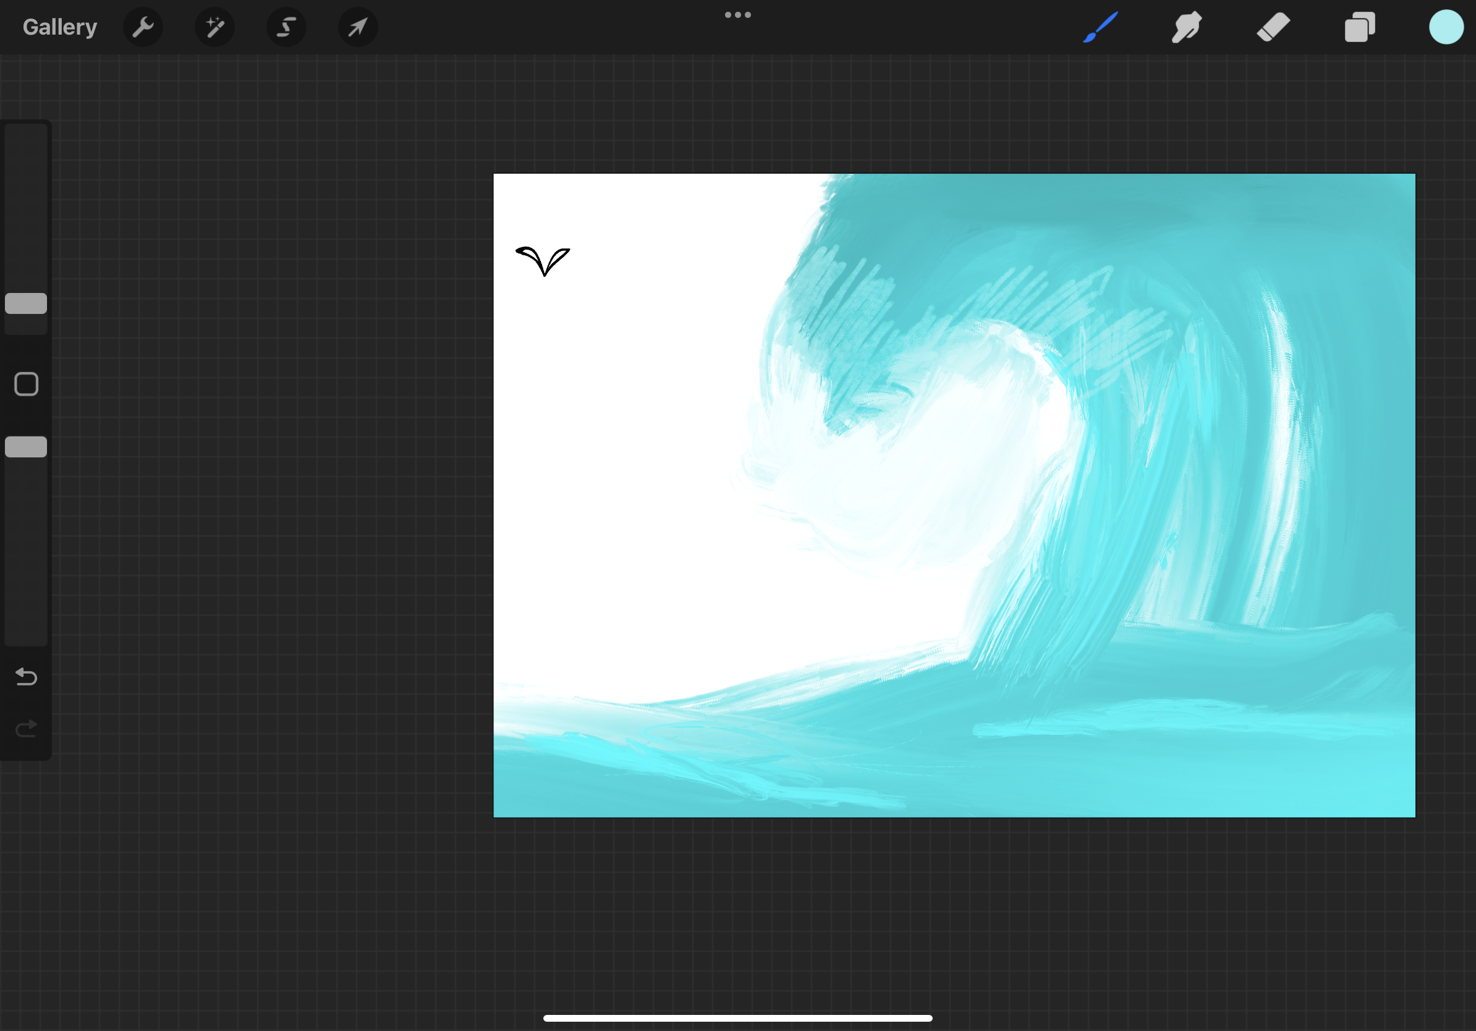This screenshot has height=1031, width=1476.
Task: Tap the undo arrow in the sidebar
Action: pyautogui.click(x=25, y=677)
